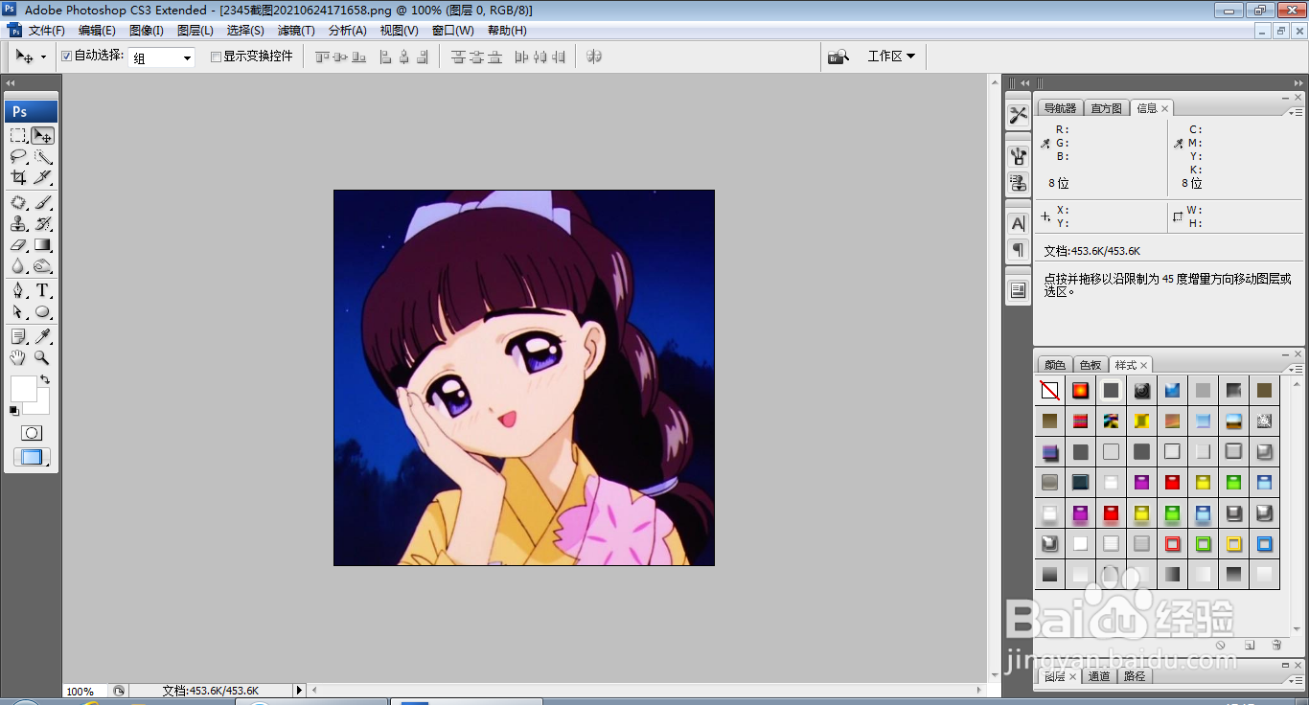This screenshot has height=705, width=1309.
Task: Open the workspace 工作区 dropdown
Action: [x=891, y=57]
